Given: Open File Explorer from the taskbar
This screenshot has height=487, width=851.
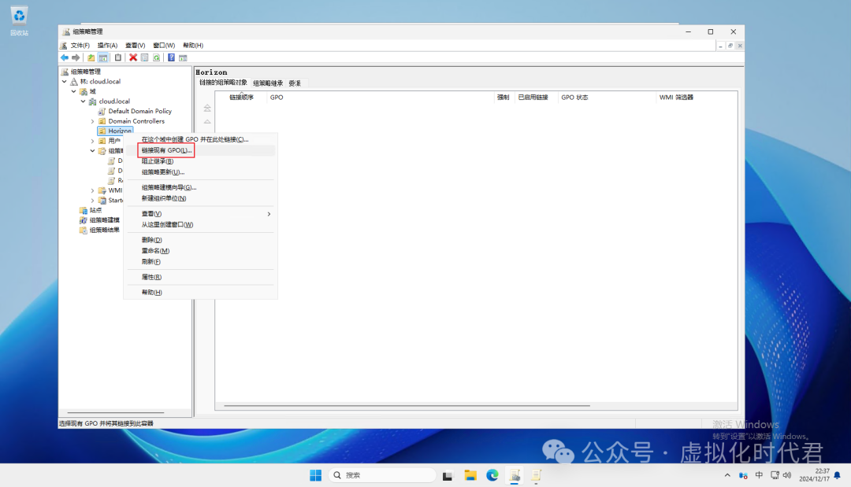Looking at the screenshot, I should click(470, 475).
